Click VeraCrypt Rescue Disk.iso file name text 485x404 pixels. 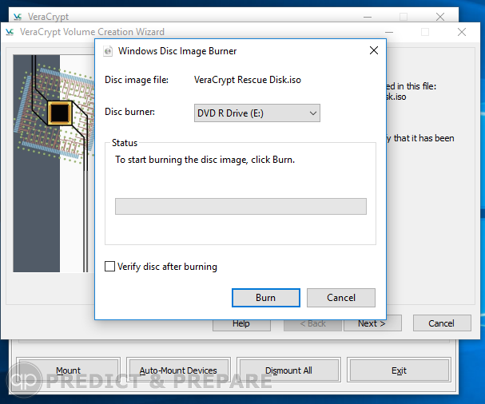[248, 80]
